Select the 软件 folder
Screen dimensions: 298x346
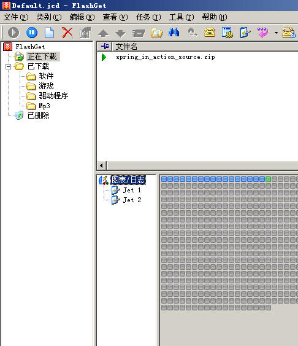[x=46, y=76]
